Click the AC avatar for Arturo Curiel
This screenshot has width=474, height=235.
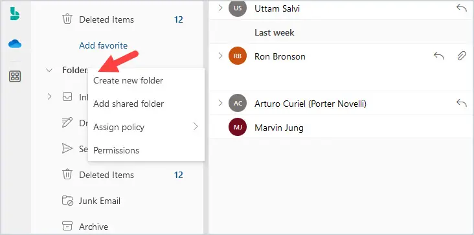pyautogui.click(x=238, y=104)
